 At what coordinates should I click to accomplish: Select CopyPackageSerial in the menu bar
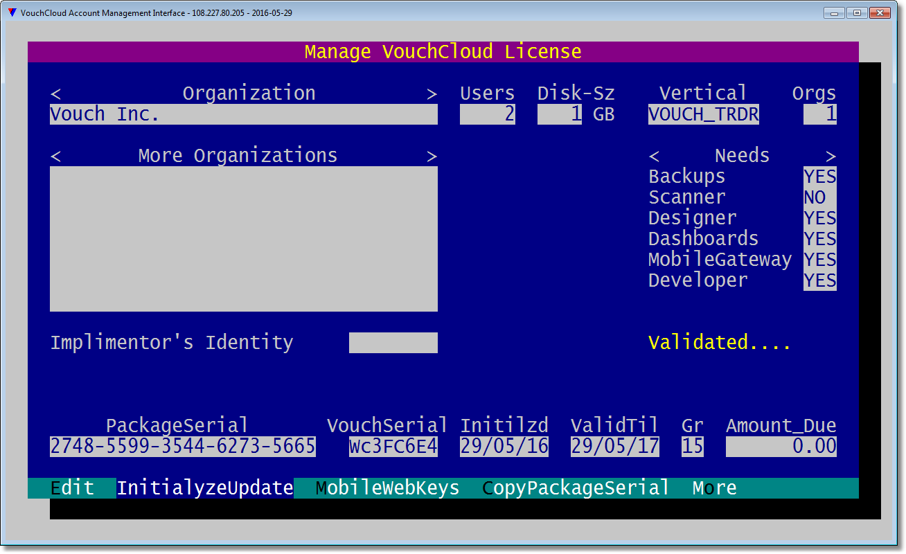pos(576,488)
